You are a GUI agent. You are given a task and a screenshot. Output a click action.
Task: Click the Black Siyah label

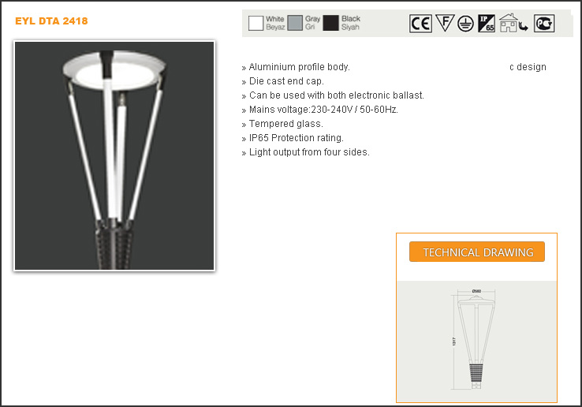pos(351,23)
